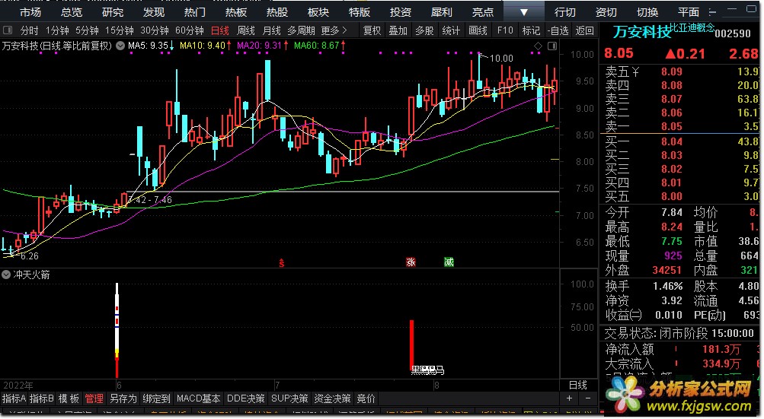764x419 pixels.
Task: Expand main chart indicator dropdown arrow
Action: tap(120, 46)
